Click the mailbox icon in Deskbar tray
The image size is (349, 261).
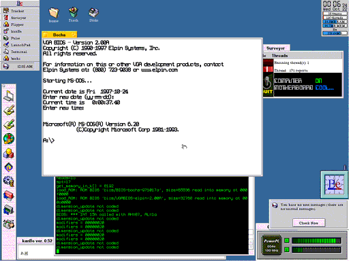point(6,67)
